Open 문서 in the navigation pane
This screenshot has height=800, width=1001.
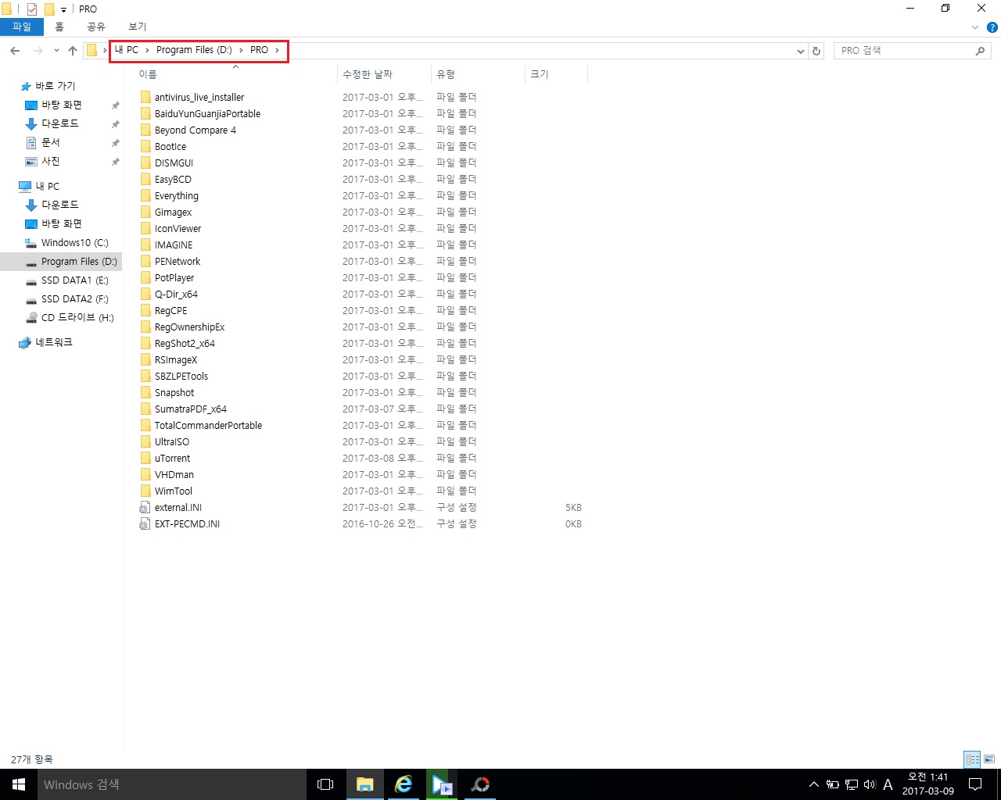pos(51,142)
